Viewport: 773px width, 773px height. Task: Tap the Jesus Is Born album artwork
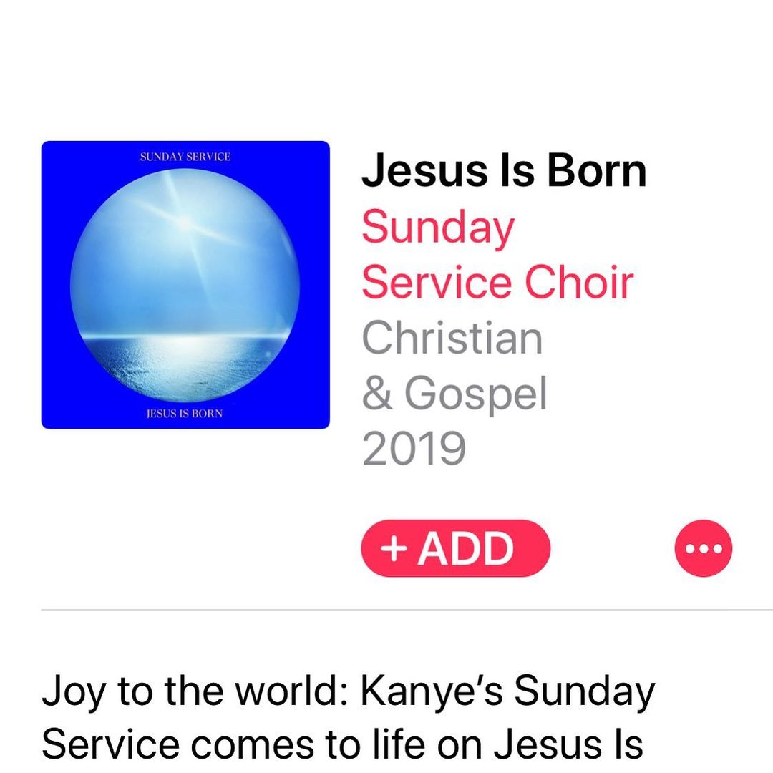[185, 285]
